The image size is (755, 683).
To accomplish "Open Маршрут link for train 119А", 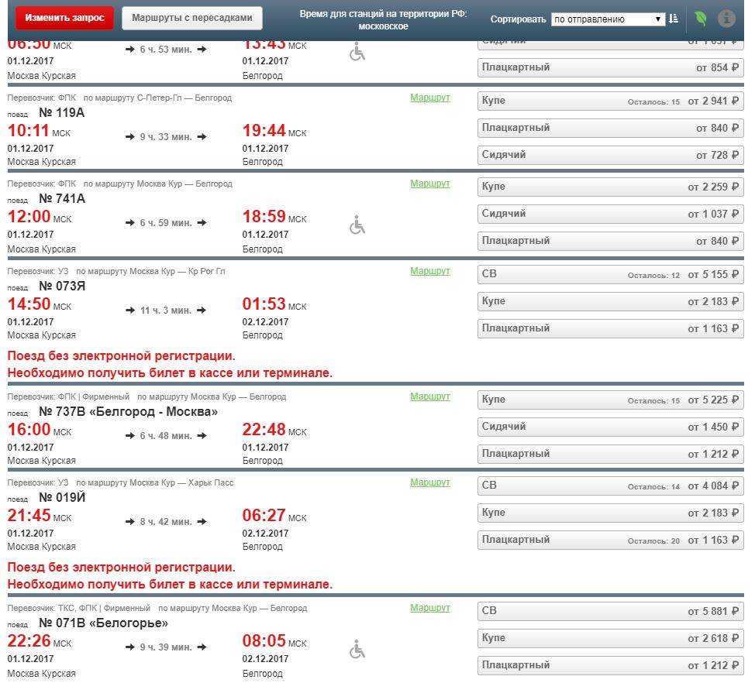I will click(430, 98).
